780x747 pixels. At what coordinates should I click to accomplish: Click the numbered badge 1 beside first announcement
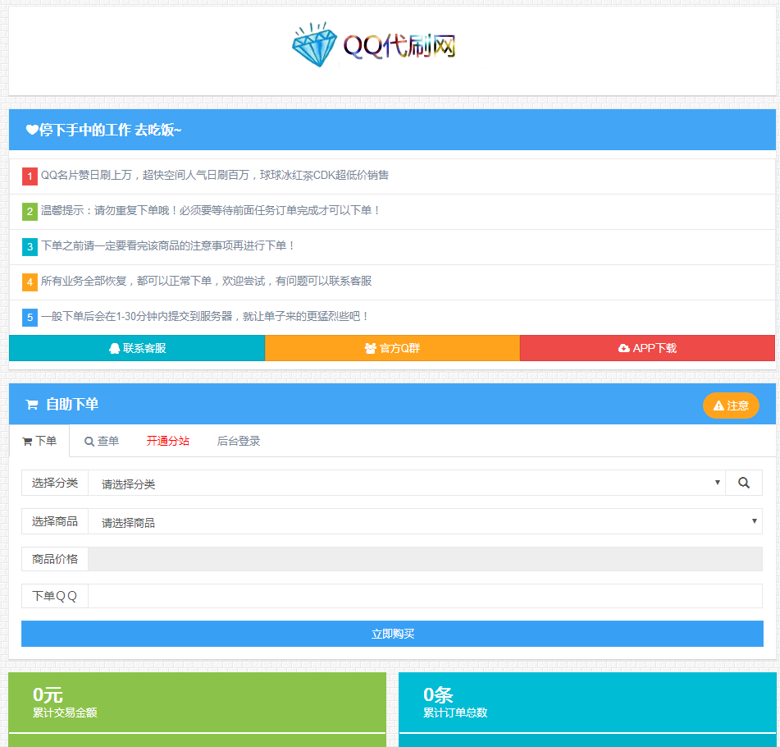pos(30,176)
